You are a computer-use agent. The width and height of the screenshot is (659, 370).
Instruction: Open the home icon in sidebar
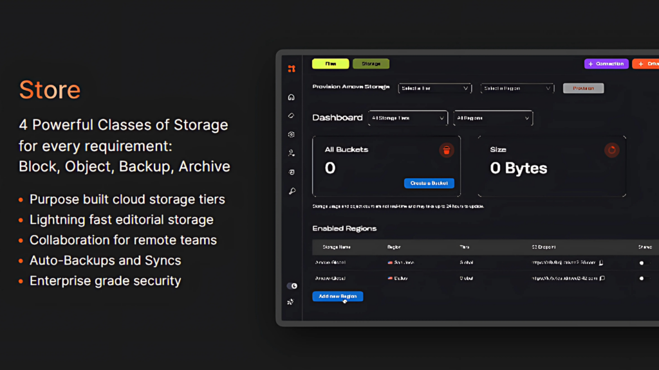click(292, 98)
